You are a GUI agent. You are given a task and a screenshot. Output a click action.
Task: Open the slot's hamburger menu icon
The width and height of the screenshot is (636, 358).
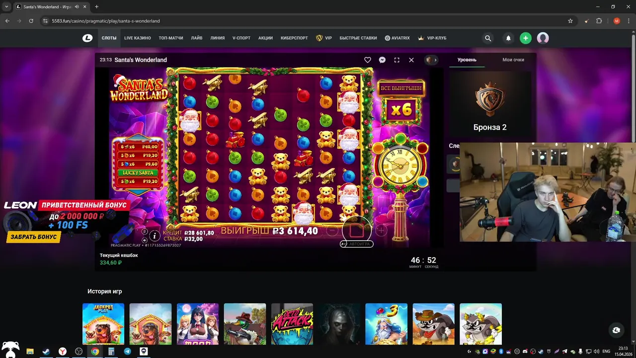[145, 232]
